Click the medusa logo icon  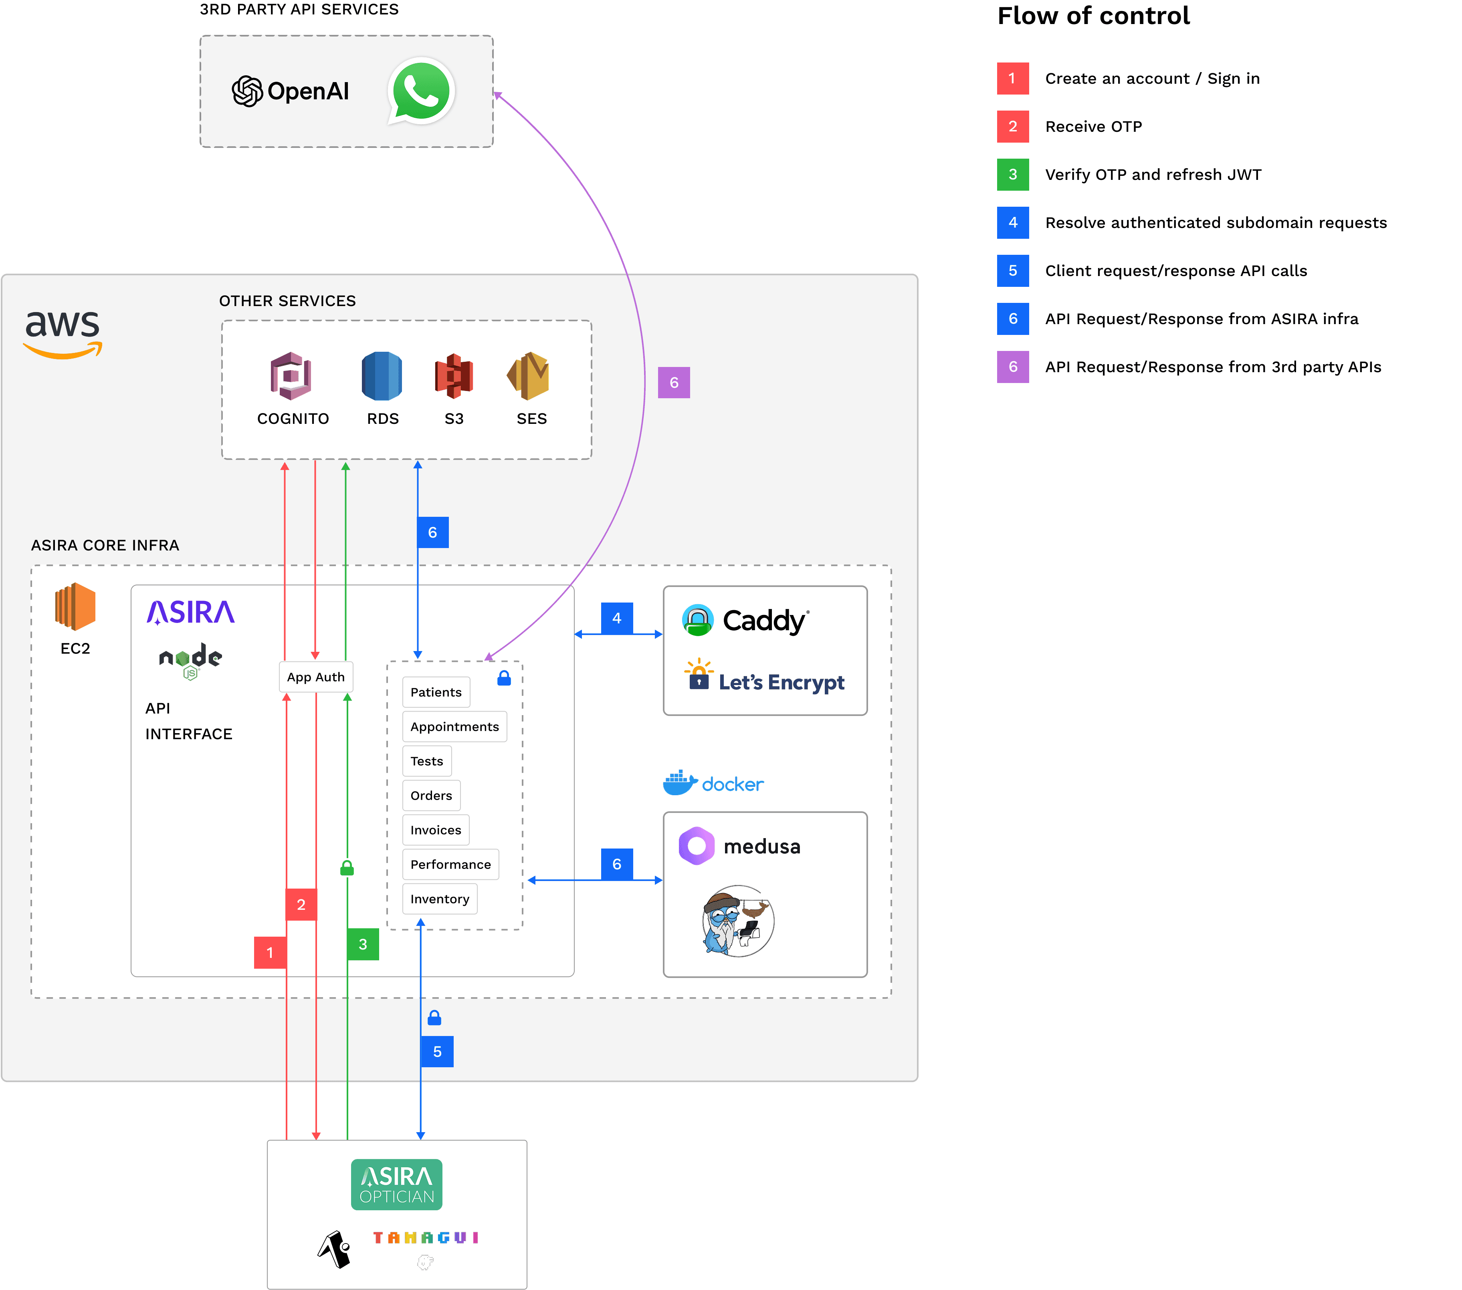(697, 846)
